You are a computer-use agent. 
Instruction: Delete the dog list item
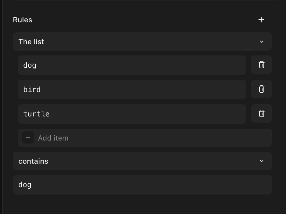(x=261, y=65)
